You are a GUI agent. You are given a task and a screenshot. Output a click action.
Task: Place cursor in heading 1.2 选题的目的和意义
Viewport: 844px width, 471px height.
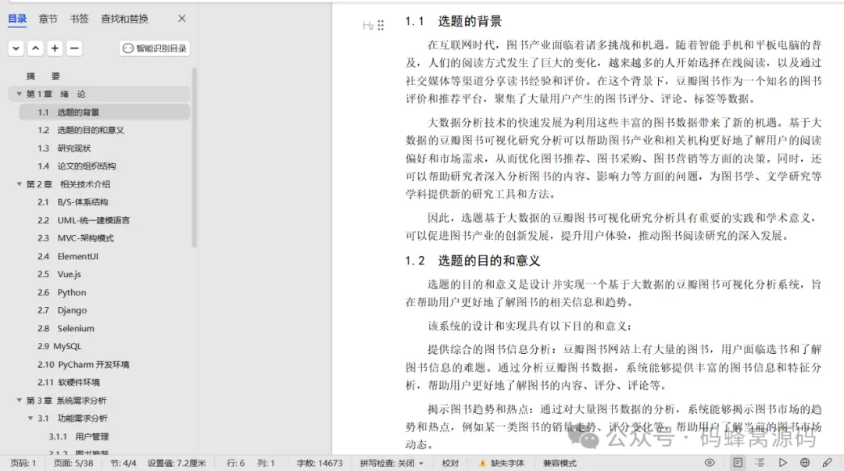[473, 261]
